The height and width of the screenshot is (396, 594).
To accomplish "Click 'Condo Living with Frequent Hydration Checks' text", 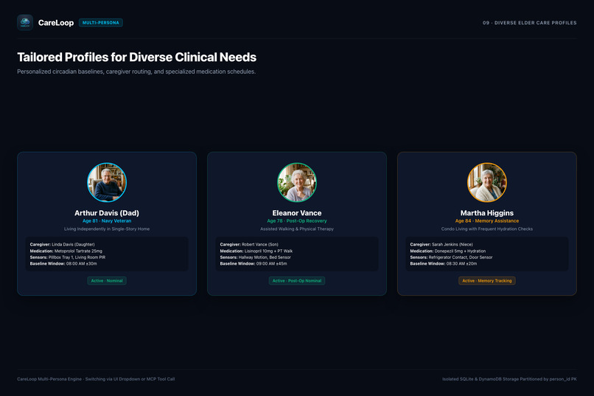I will [487, 229].
